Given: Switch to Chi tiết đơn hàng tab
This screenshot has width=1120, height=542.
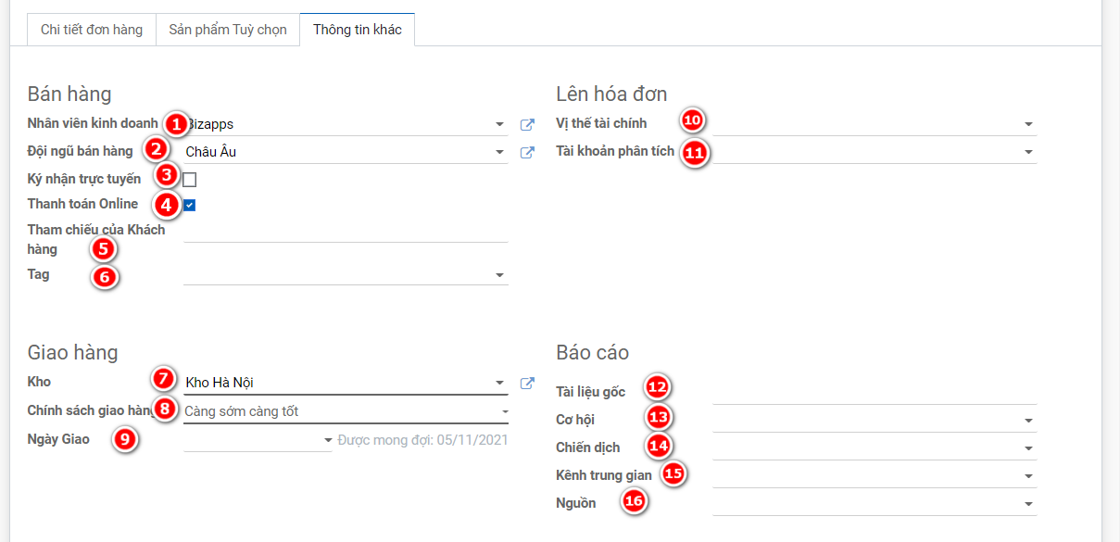Looking at the screenshot, I should click(x=92, y=30).
